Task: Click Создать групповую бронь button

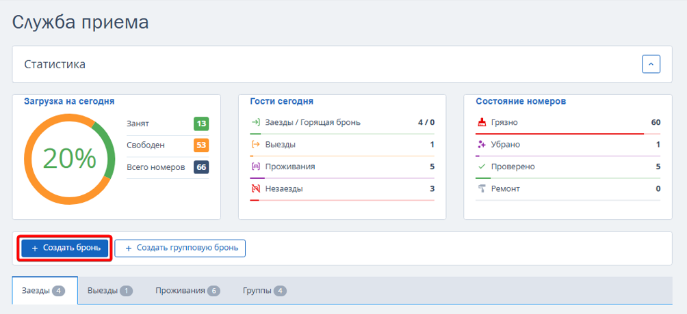Action: coord(180,248)
